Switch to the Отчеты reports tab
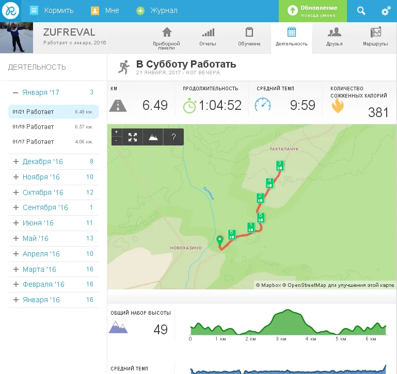Screen dimensions: 397x374 click(208, 37)
